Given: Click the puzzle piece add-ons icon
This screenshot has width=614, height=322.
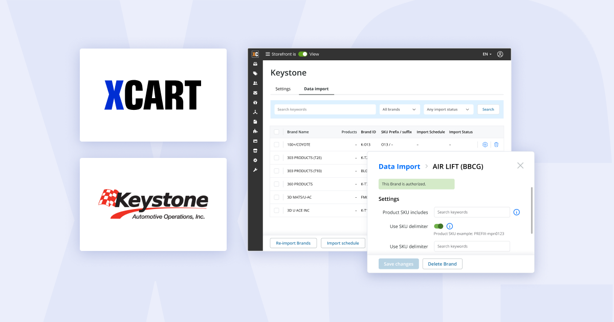Looking at the screenshot, I should coord(255,131).
